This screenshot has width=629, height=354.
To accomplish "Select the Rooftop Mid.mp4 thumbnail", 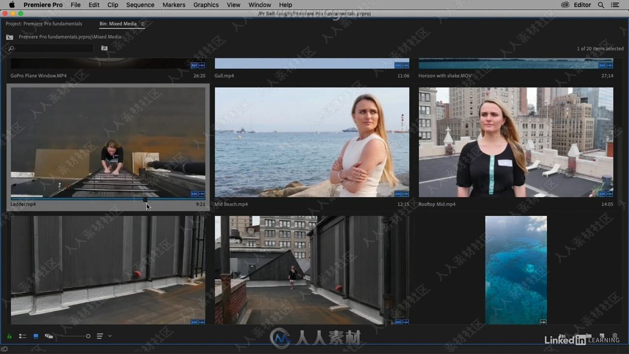I will click(516, 143).
